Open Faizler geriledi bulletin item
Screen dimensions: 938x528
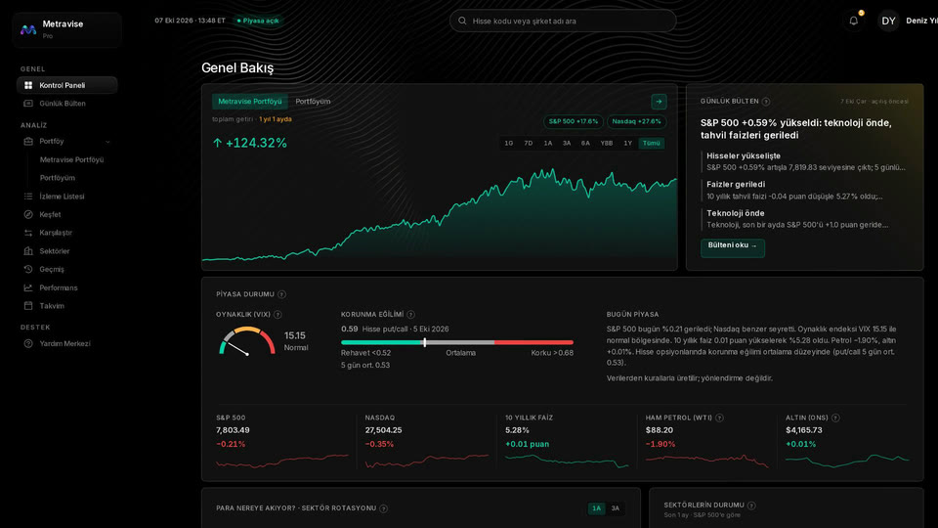[x=805, y=190]
